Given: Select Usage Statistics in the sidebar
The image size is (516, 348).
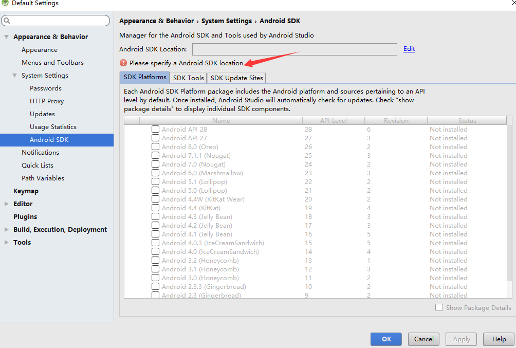Looking at the screenshot, I should coord(53,127).
